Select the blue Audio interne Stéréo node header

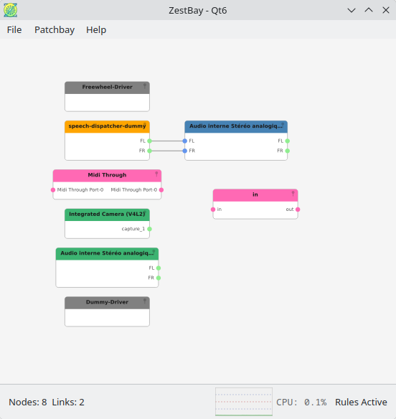click(x=236, y=127)
